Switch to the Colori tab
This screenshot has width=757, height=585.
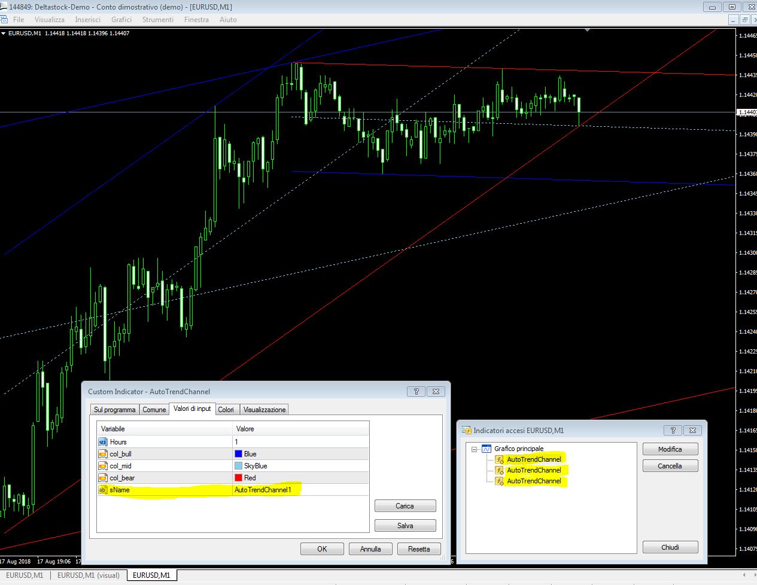226,410
